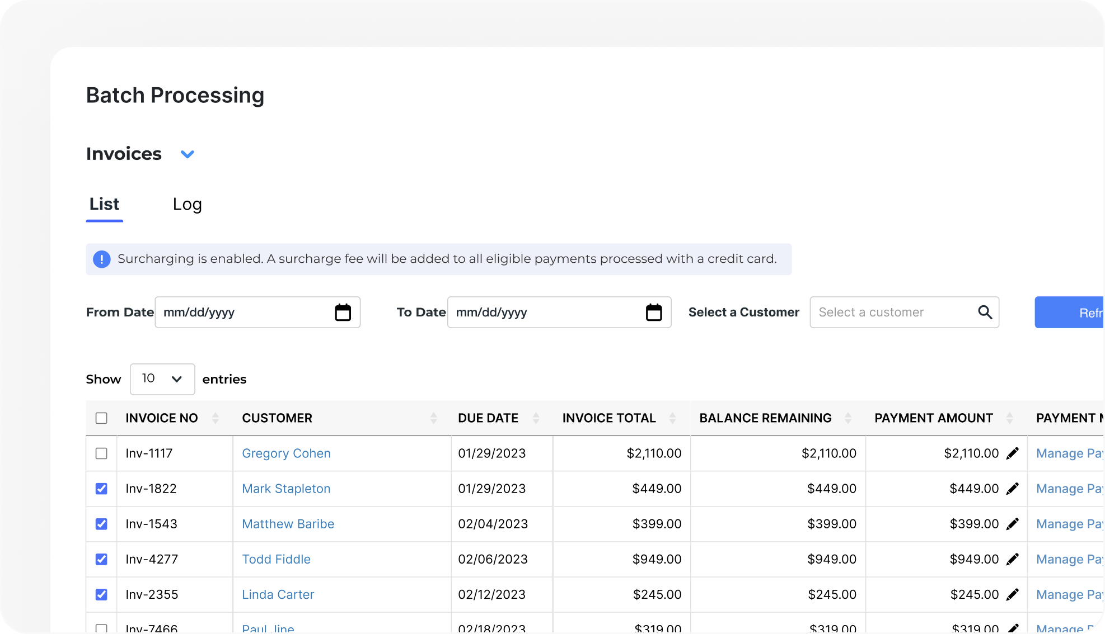1105x634 pixels.
Task: Switch to the Log tab
Action: coord(187,205)
